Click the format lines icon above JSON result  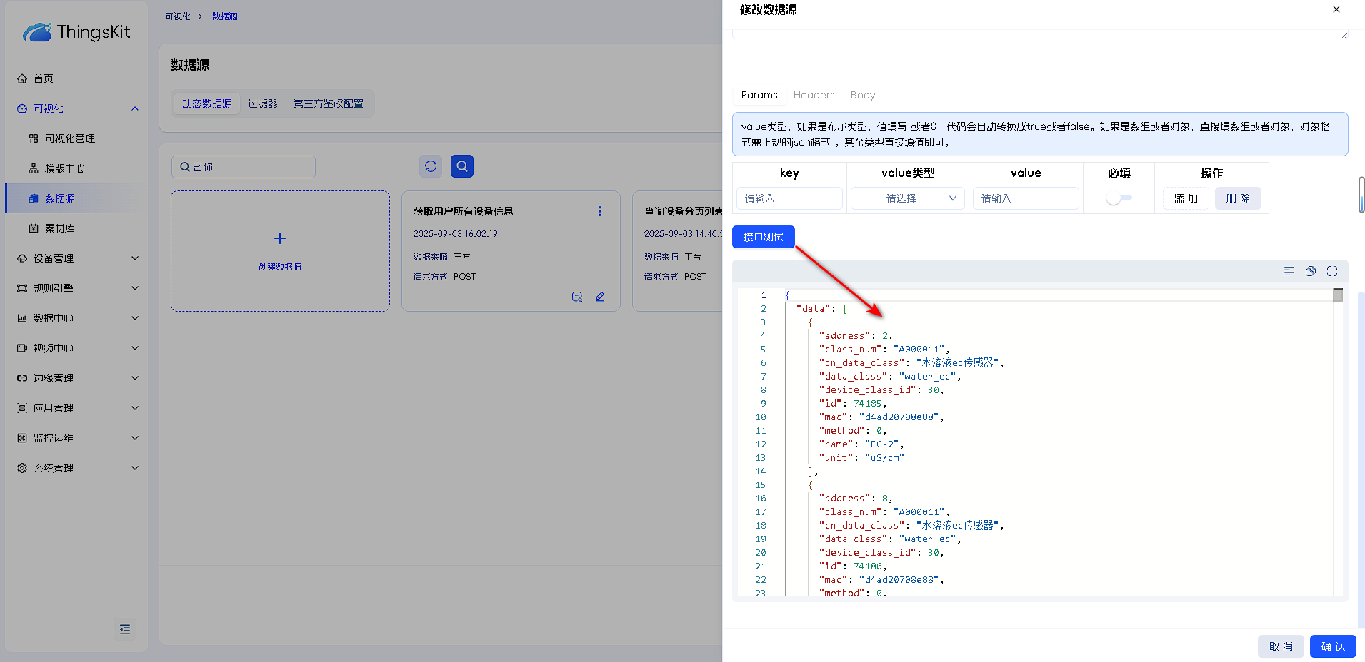1289,271
